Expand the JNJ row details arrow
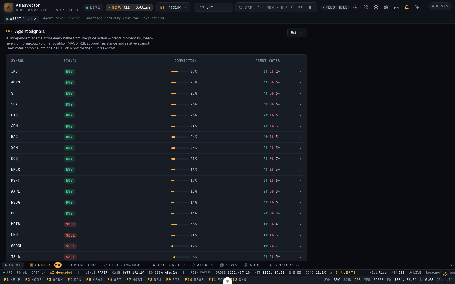The height and width of the screenshot is (284, 455). pos(301,72)
